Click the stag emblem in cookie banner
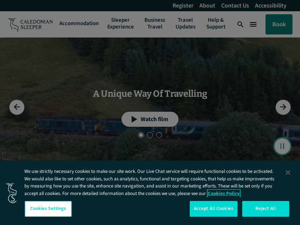 [x=11, y=193]
